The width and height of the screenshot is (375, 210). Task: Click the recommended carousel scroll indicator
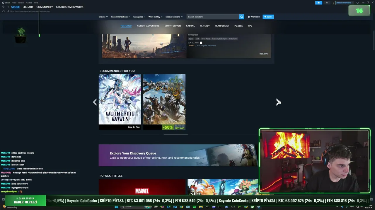tap(175, 134)
